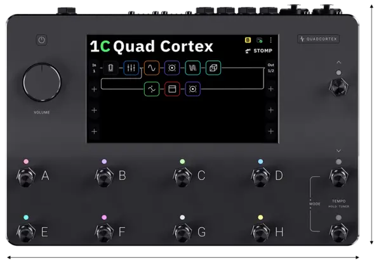
Task: Open the preset name Quad Cortex
Action: click(x=163, y=46)
